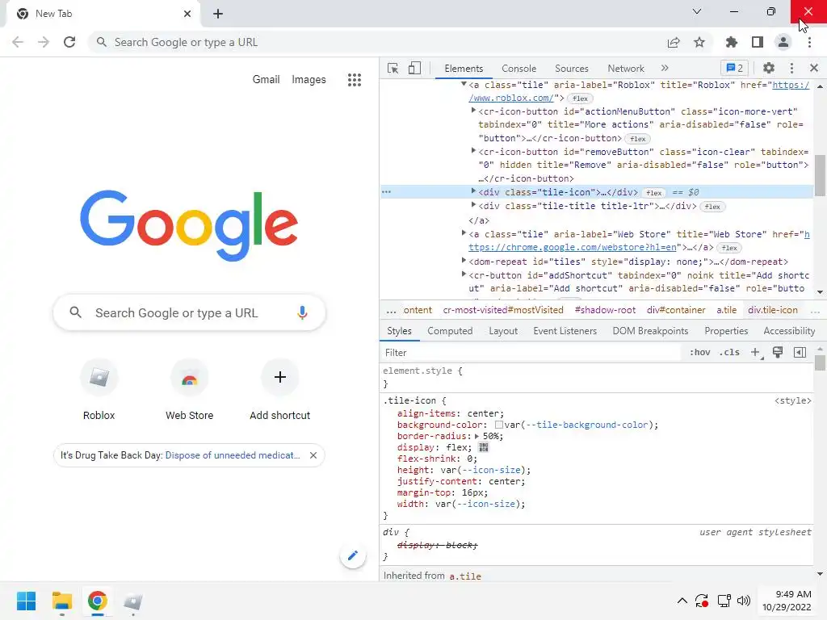The image size is (827, 620).
Task: Toggle the Chrome side panel
Action: 758,42
